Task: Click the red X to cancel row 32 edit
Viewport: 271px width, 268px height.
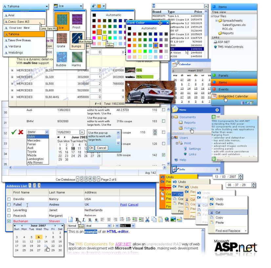Action: [x=21, y=132]
